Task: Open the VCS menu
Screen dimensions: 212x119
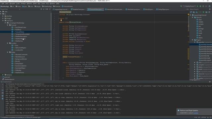Action: point(47,4)
